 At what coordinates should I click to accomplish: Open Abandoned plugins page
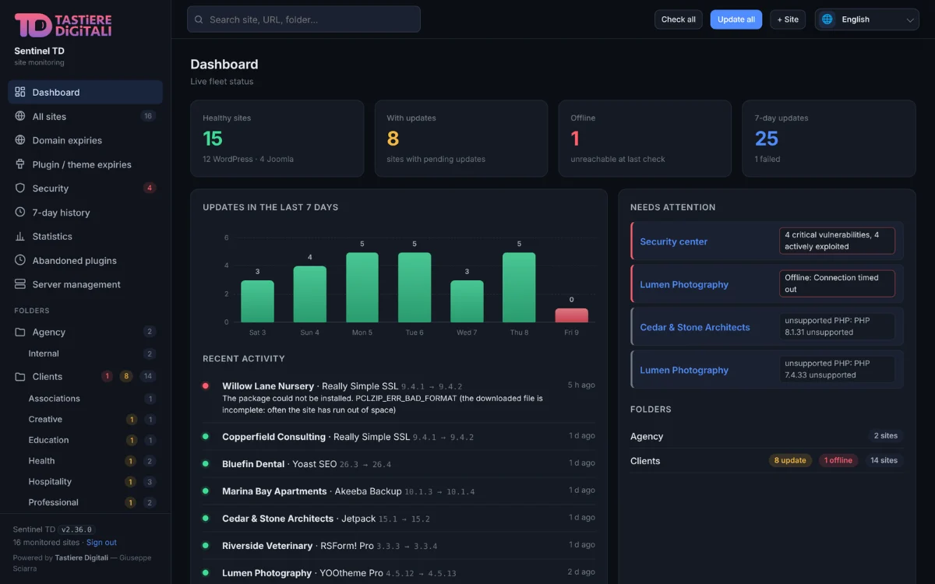click(86, 261)
